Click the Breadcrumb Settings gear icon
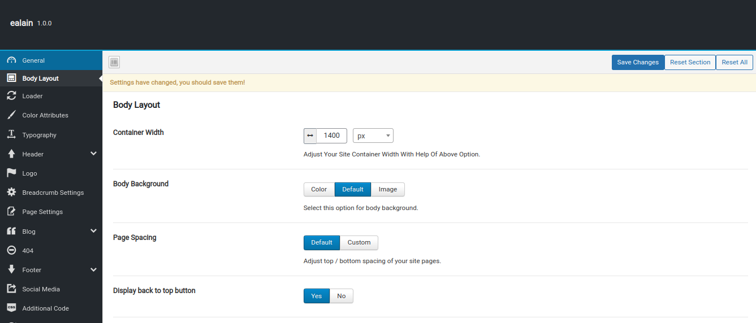 [x=11, y=193]
